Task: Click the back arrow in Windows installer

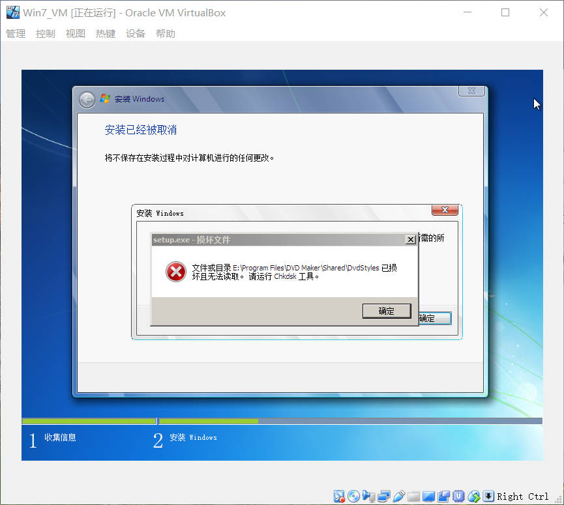Action: click(87, 100)
